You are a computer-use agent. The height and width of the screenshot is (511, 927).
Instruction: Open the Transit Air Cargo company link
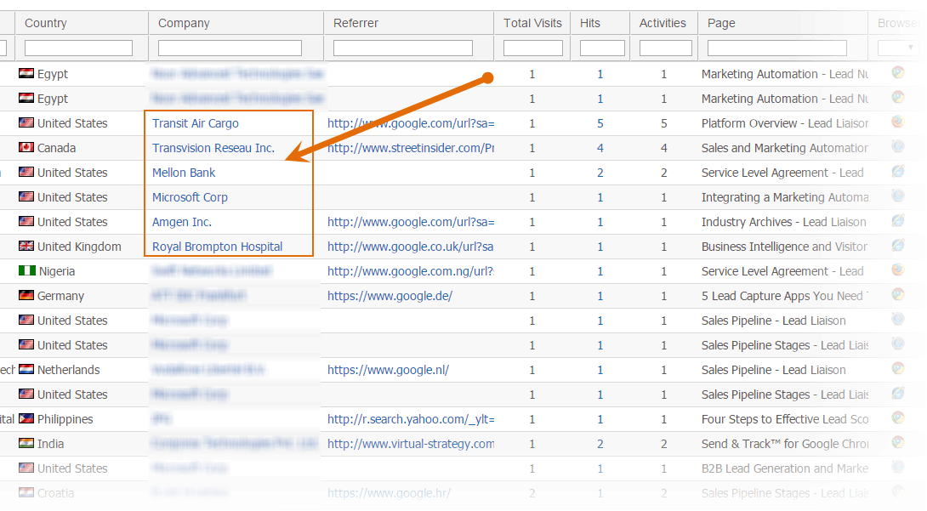tap(195, 123)
